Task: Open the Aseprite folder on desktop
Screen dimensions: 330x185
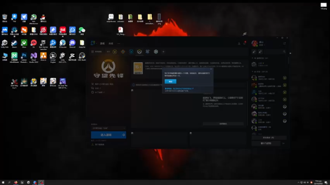Action: coord(82,44)
